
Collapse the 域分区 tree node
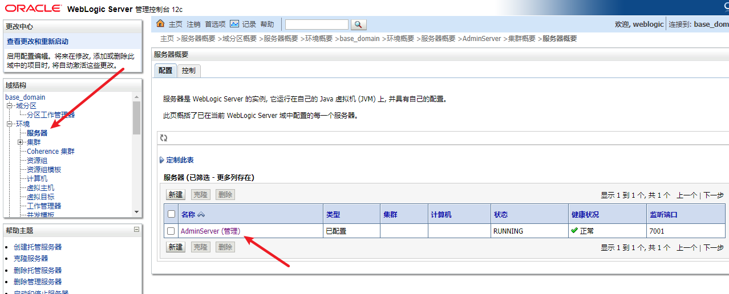(x=9, y=106)
